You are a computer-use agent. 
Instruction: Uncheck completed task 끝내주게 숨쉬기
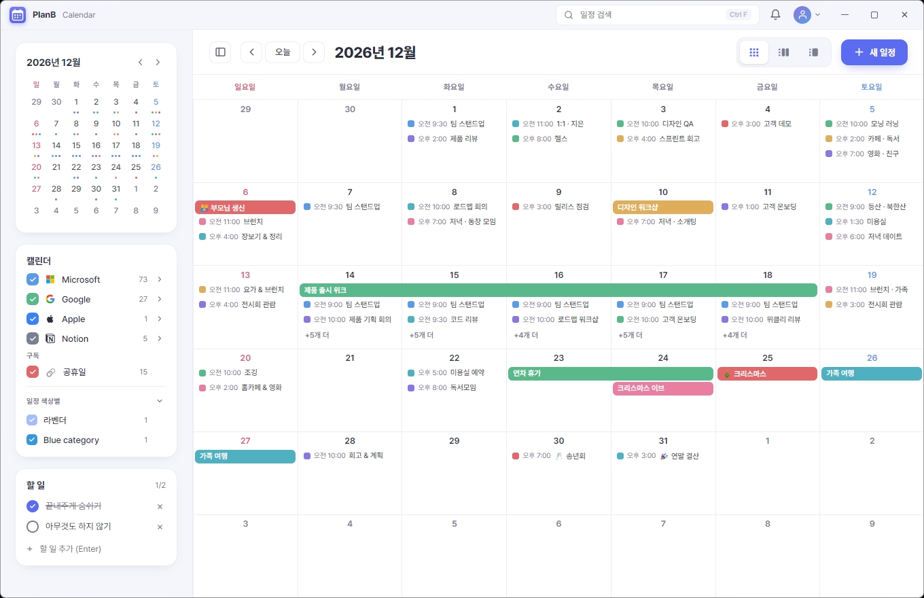pyautogui.click(x=33, y=506)
